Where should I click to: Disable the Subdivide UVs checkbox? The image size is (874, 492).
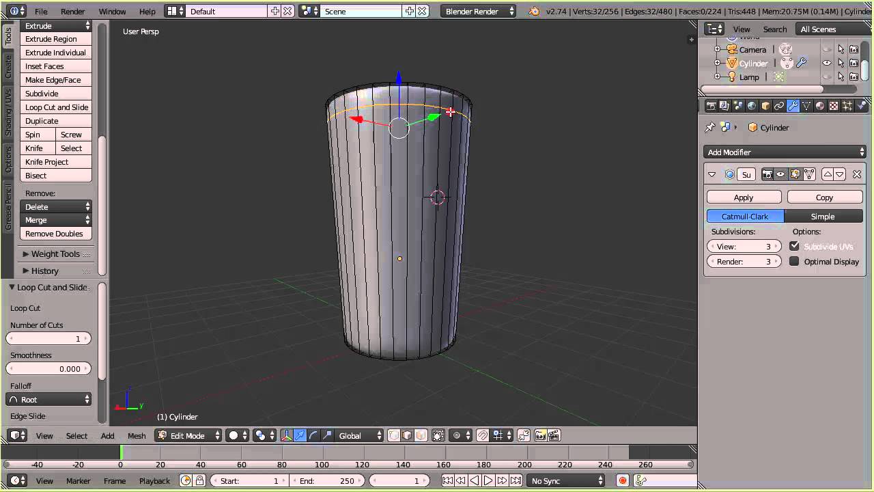(x=794, y=246)
